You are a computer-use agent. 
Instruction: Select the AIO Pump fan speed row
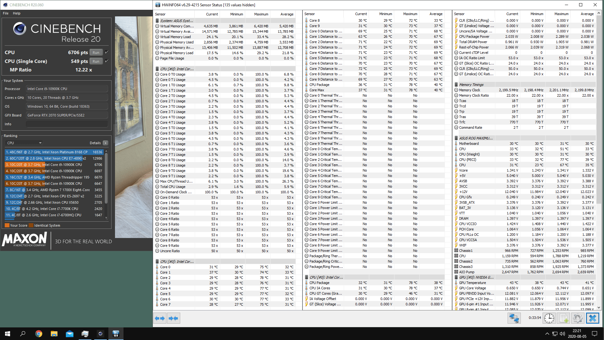click(525, 272)
